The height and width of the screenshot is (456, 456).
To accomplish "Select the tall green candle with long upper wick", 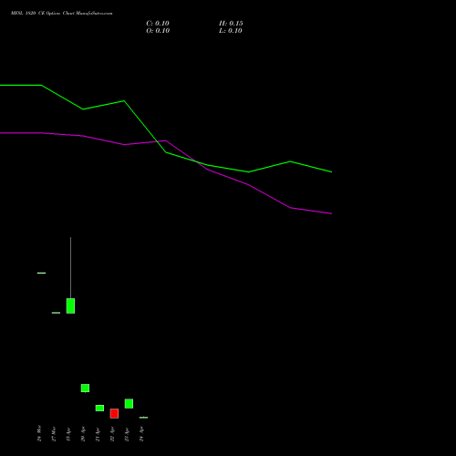I will pos(70,306).
